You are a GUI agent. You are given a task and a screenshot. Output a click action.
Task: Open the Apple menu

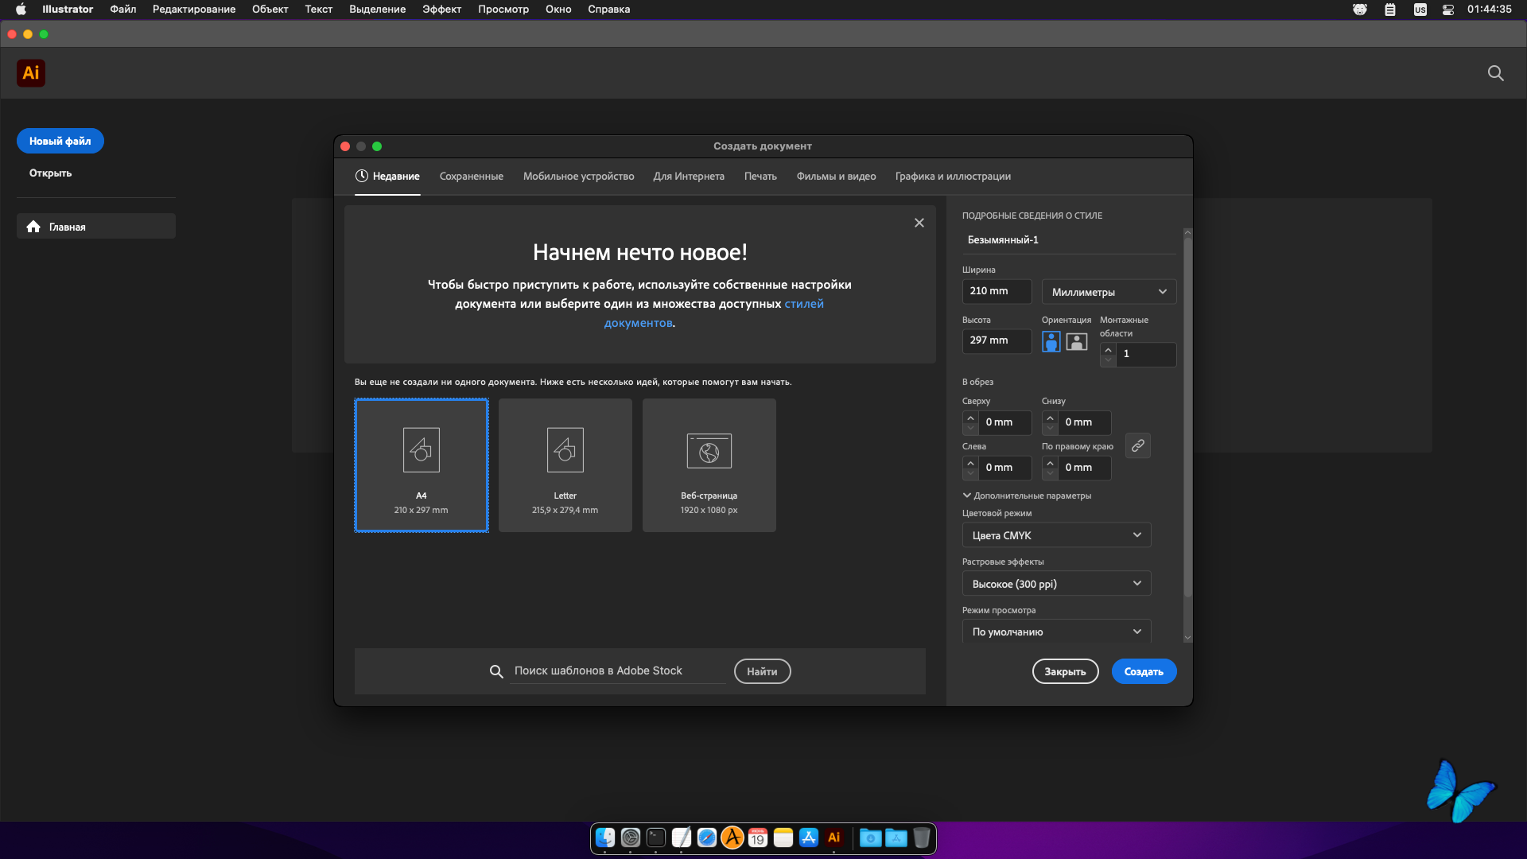[x=21, y=10]
